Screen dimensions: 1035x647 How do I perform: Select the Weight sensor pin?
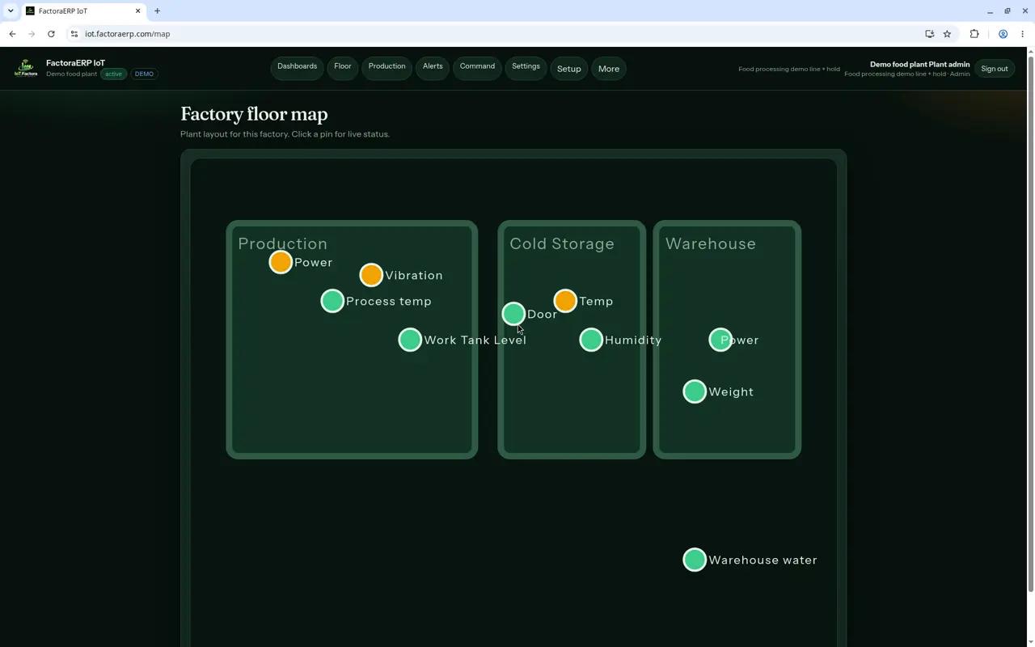695,391
